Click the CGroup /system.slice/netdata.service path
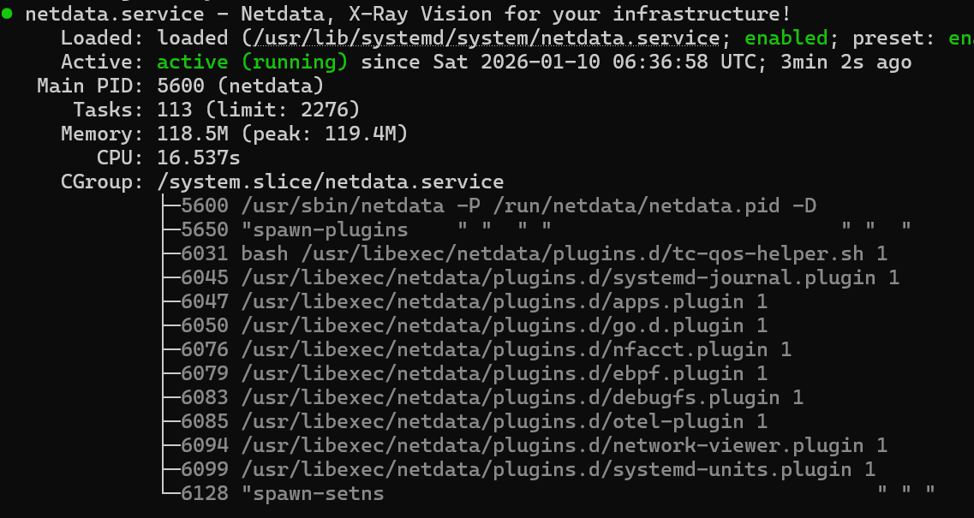The height and width of the screenshot is (518, 974). pyautogui.click(x=331, y=182)
